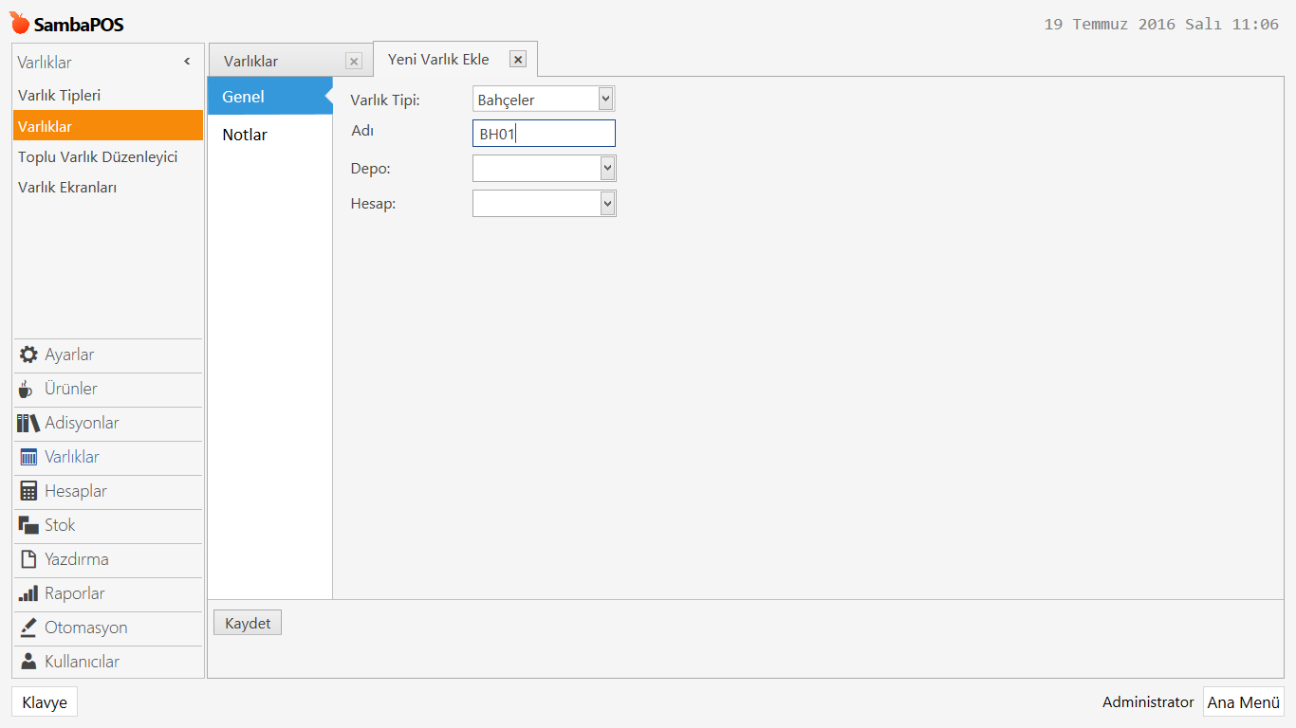Click the SambaPOS logo icon
The width and height of the screenshot is (1296, 728).
tap(20, 23)
